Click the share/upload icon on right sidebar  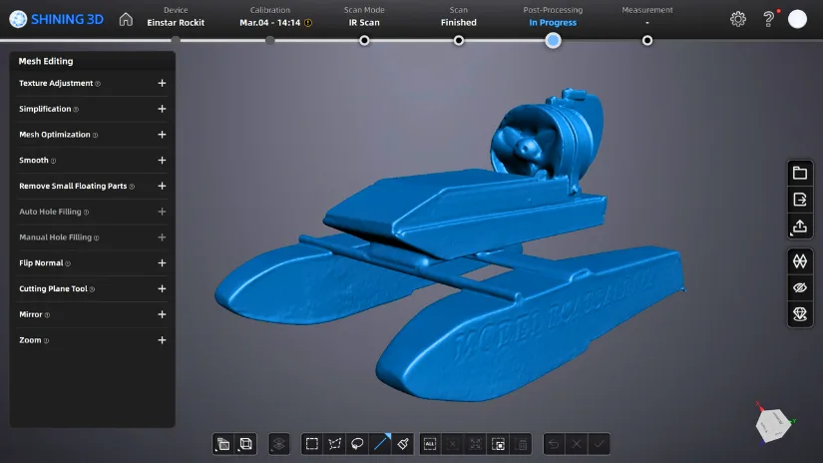(x=800, y=227)
